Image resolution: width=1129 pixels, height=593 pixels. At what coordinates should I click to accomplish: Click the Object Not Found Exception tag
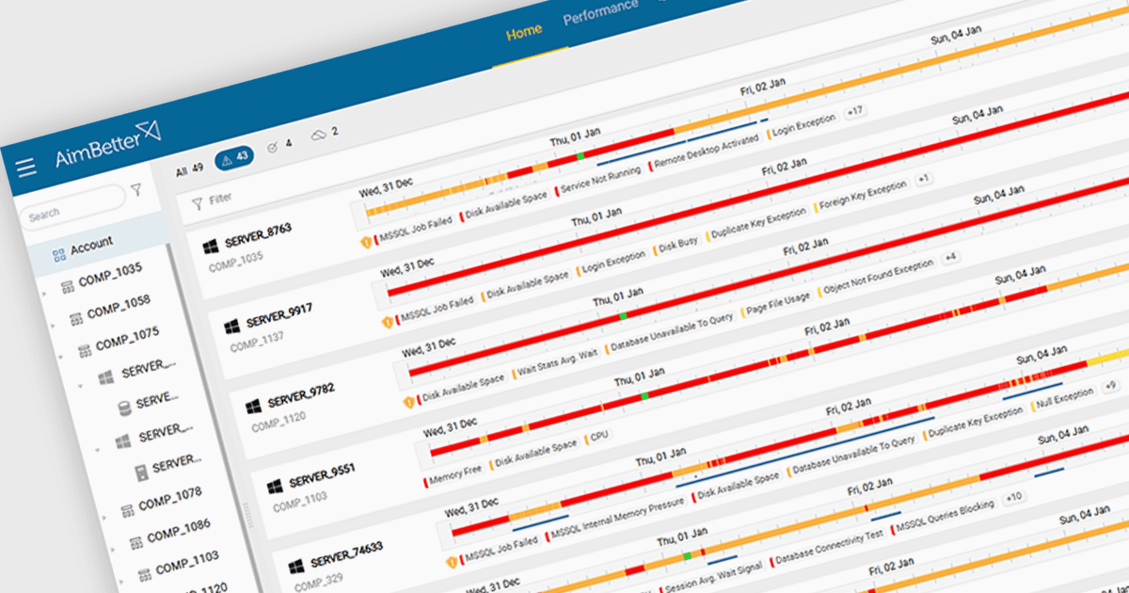(x=876, y=278)
